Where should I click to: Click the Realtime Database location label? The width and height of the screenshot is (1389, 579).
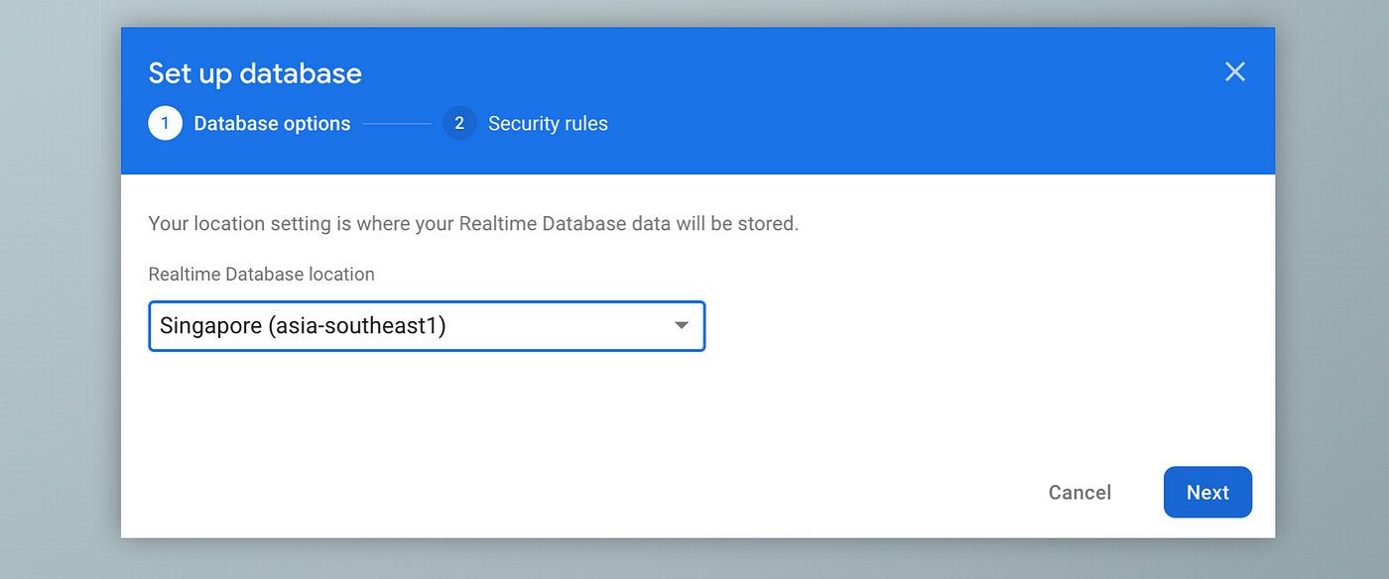point(261,275)
